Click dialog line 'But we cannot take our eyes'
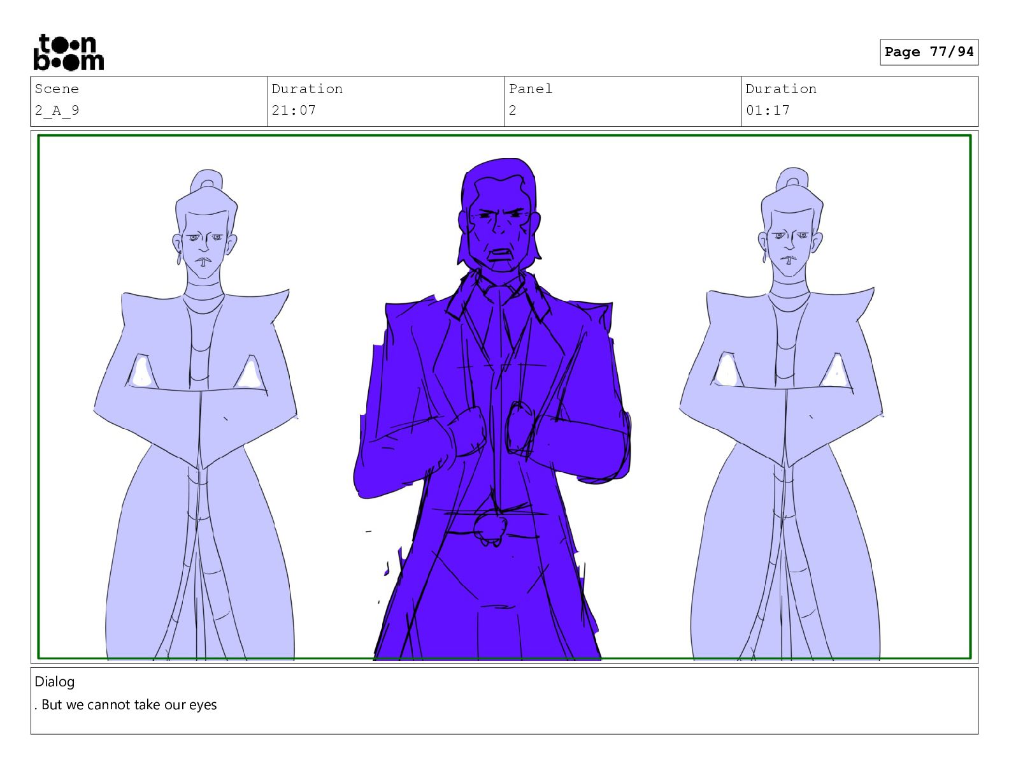This screenshot has height=780, width=1009. pyautogui.click(x=129, y=705)
